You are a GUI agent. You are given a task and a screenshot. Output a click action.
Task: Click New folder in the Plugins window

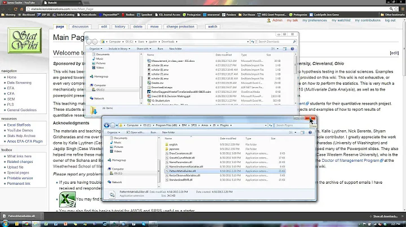[168, 133]
